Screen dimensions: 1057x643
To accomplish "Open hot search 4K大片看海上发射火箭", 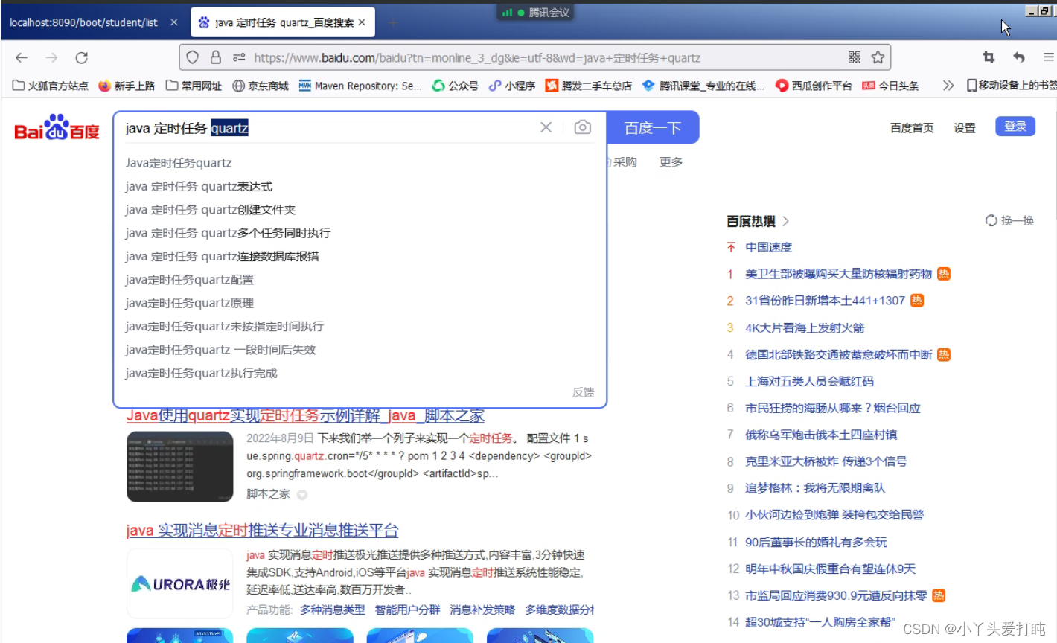I will [805, 327].
